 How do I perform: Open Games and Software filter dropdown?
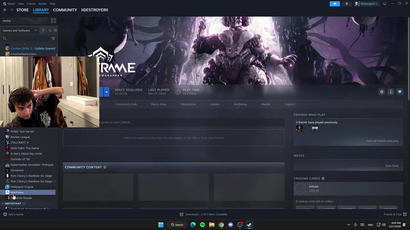pyautogui.click(x=20, y=30)
